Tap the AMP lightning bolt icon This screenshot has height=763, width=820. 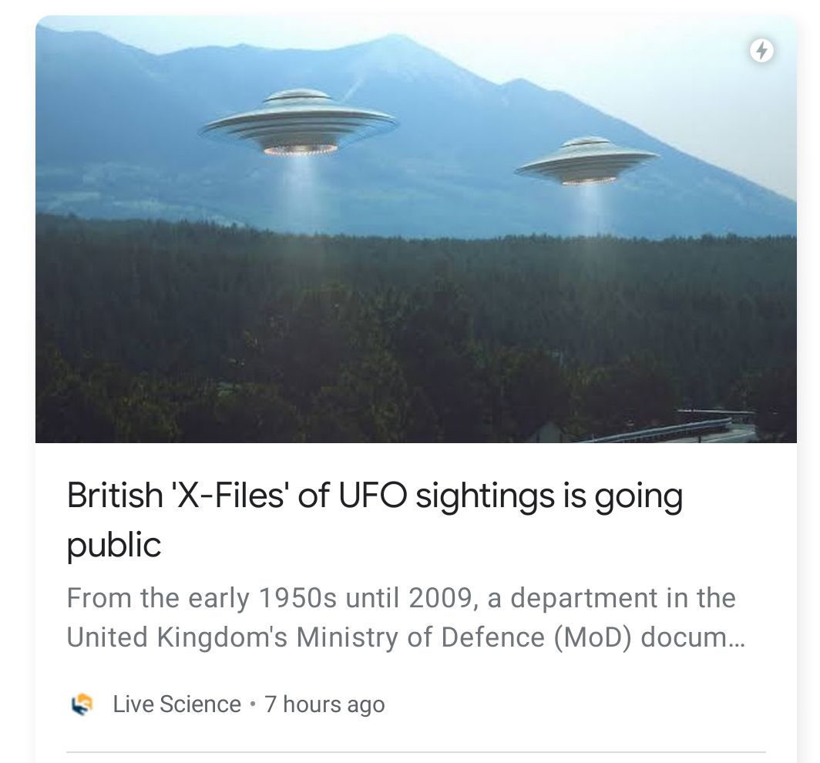[761, 51]
